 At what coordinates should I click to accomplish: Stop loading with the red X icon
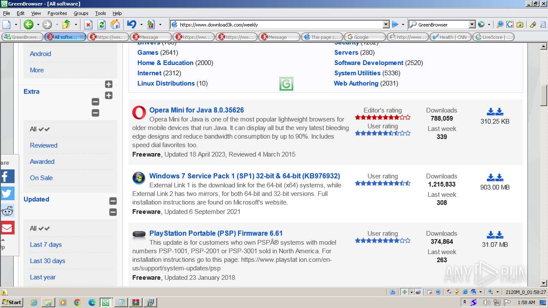coord(88,24)
